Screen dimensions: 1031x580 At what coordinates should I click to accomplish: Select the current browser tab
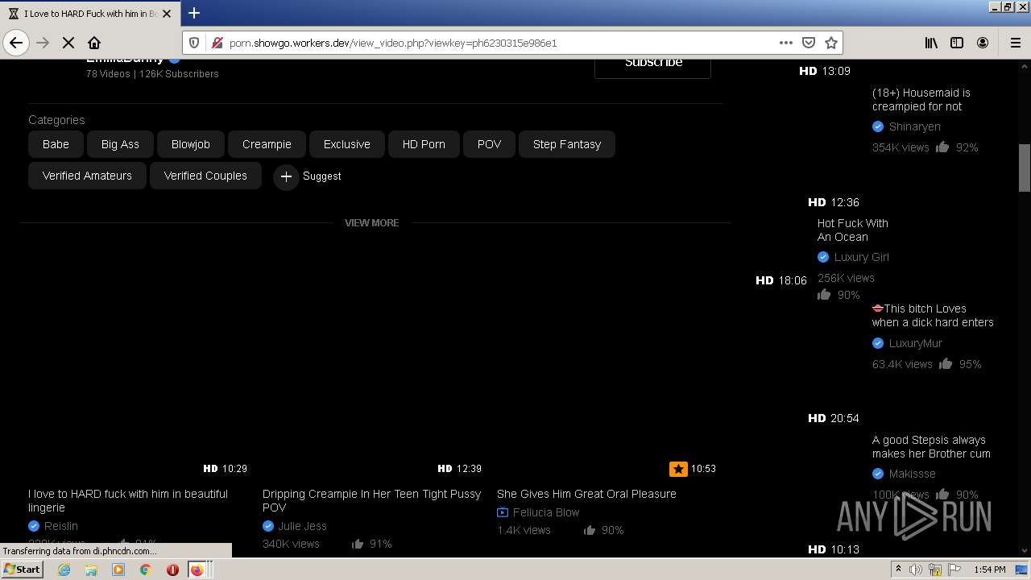(89, 14)
